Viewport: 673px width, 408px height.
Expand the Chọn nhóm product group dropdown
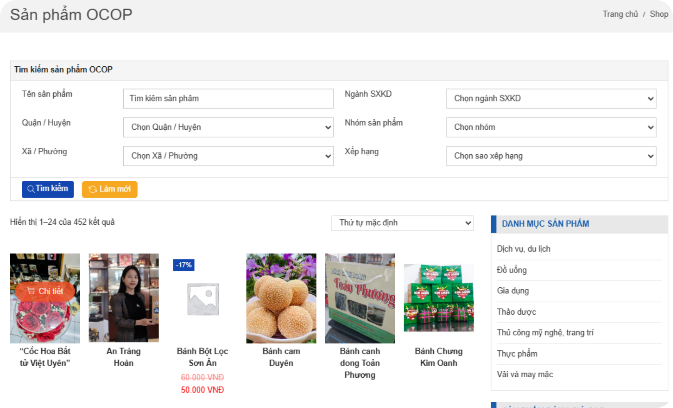click(x=551, y=127)
